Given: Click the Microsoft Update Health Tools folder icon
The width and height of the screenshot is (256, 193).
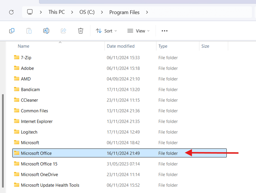Looking at the screenshot, I should pos(16,185).
